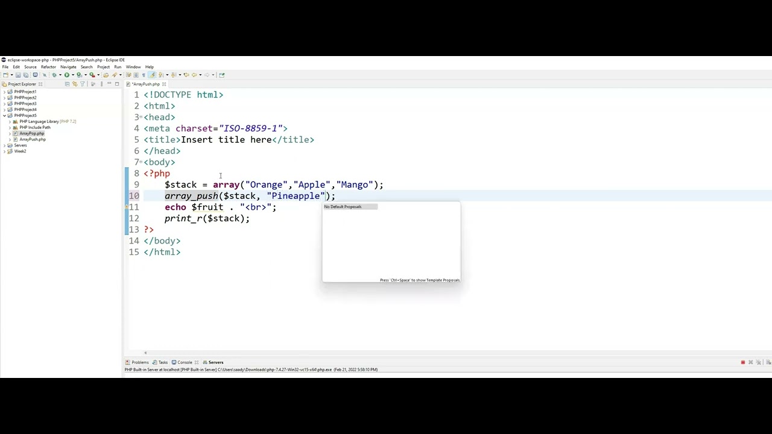This screenshot has width=772, height=434.
Task: Open the Window menu
Action: click(x=133, y=67)
